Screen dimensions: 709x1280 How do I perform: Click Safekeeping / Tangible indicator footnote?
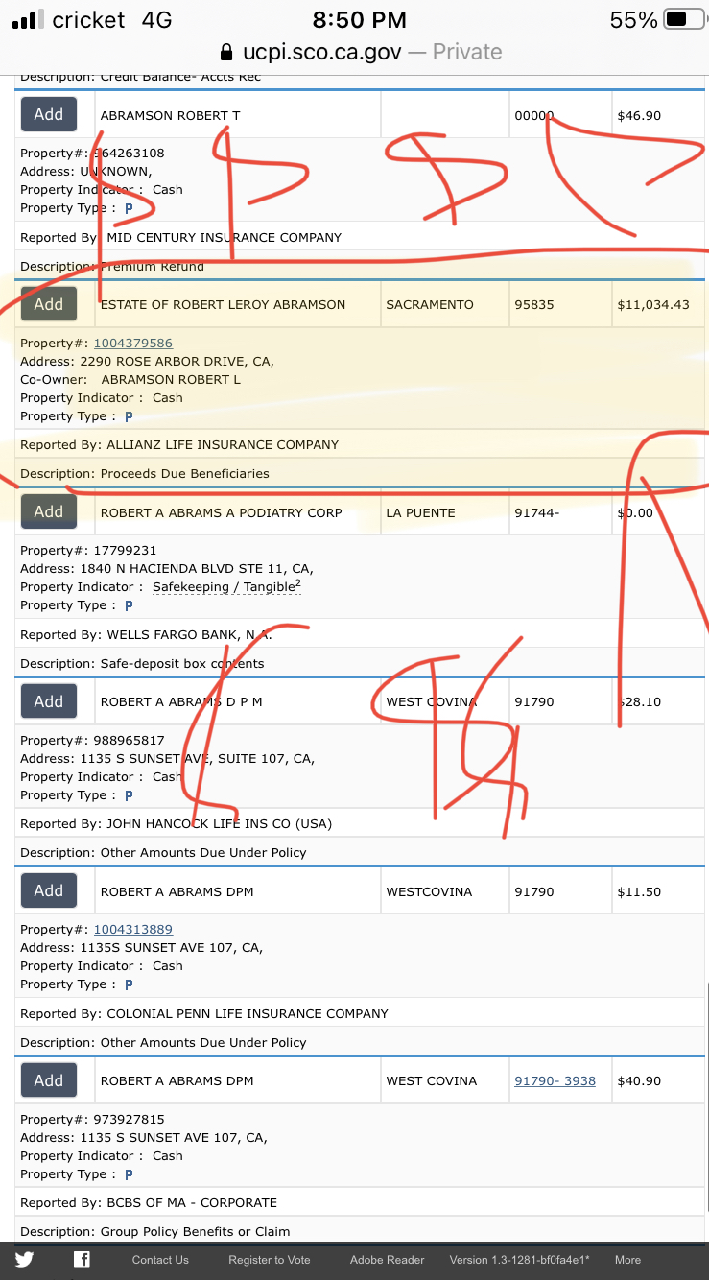(x=226, y=587)
